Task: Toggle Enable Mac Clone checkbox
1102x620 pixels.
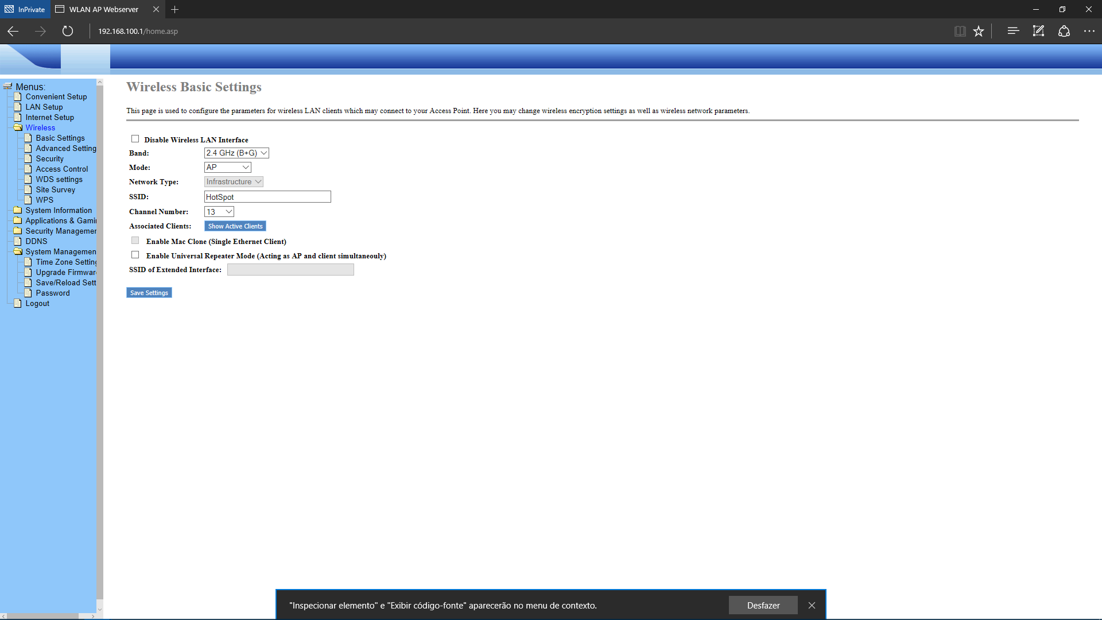Action: pyautogui.click(x=135, y=241)
